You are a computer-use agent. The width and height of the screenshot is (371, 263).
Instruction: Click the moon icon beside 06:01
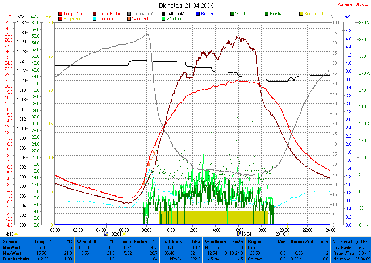(106, 234)
